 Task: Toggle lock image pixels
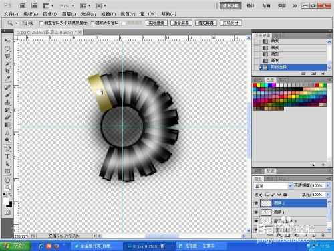coord(273,195)
